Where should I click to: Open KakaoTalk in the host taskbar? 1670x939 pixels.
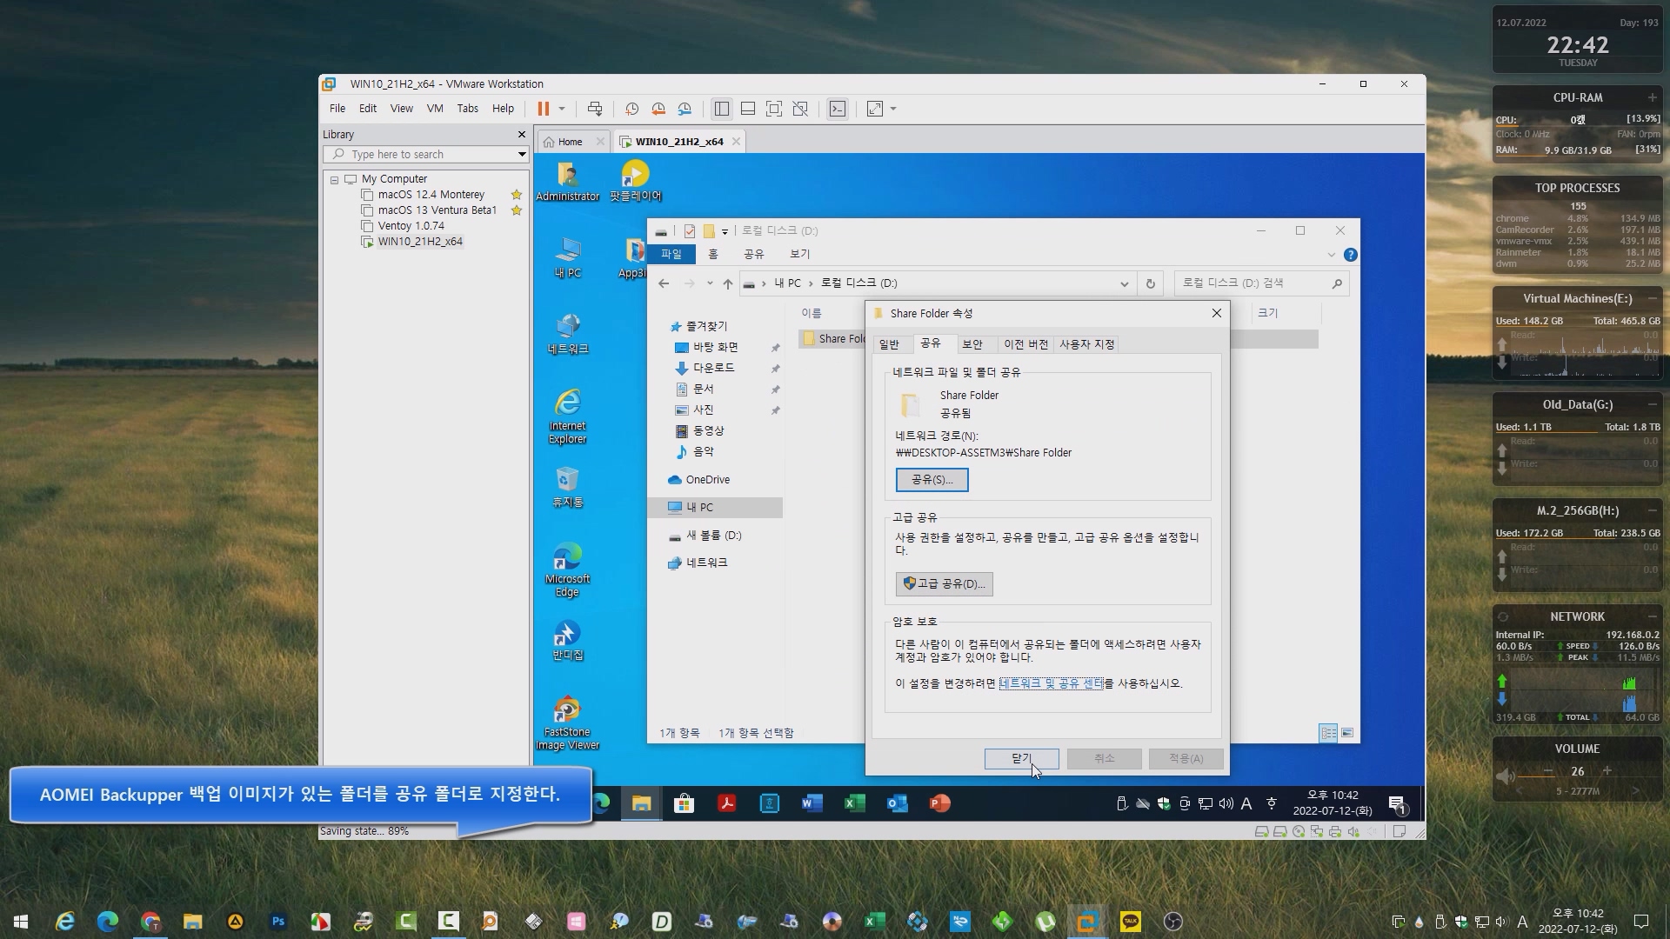tap(1130, 922)
